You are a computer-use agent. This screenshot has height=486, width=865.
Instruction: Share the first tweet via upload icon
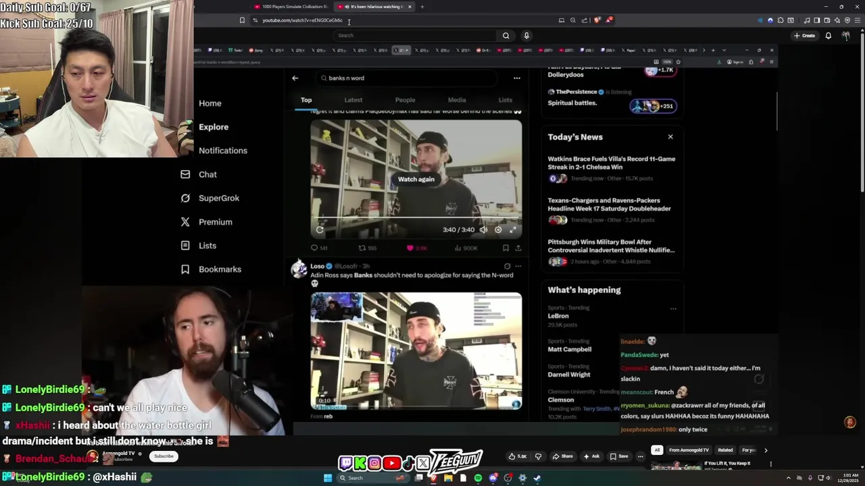[x=518, y=248]
